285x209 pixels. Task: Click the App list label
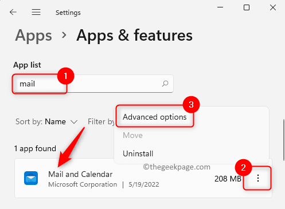point(27,65)
